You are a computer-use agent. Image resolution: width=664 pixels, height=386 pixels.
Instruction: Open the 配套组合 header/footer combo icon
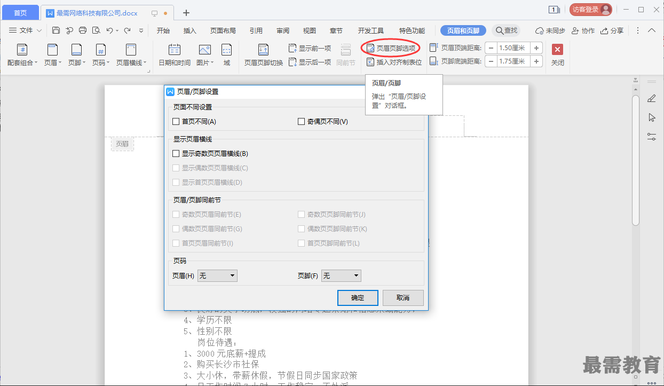tap(22, 56)
